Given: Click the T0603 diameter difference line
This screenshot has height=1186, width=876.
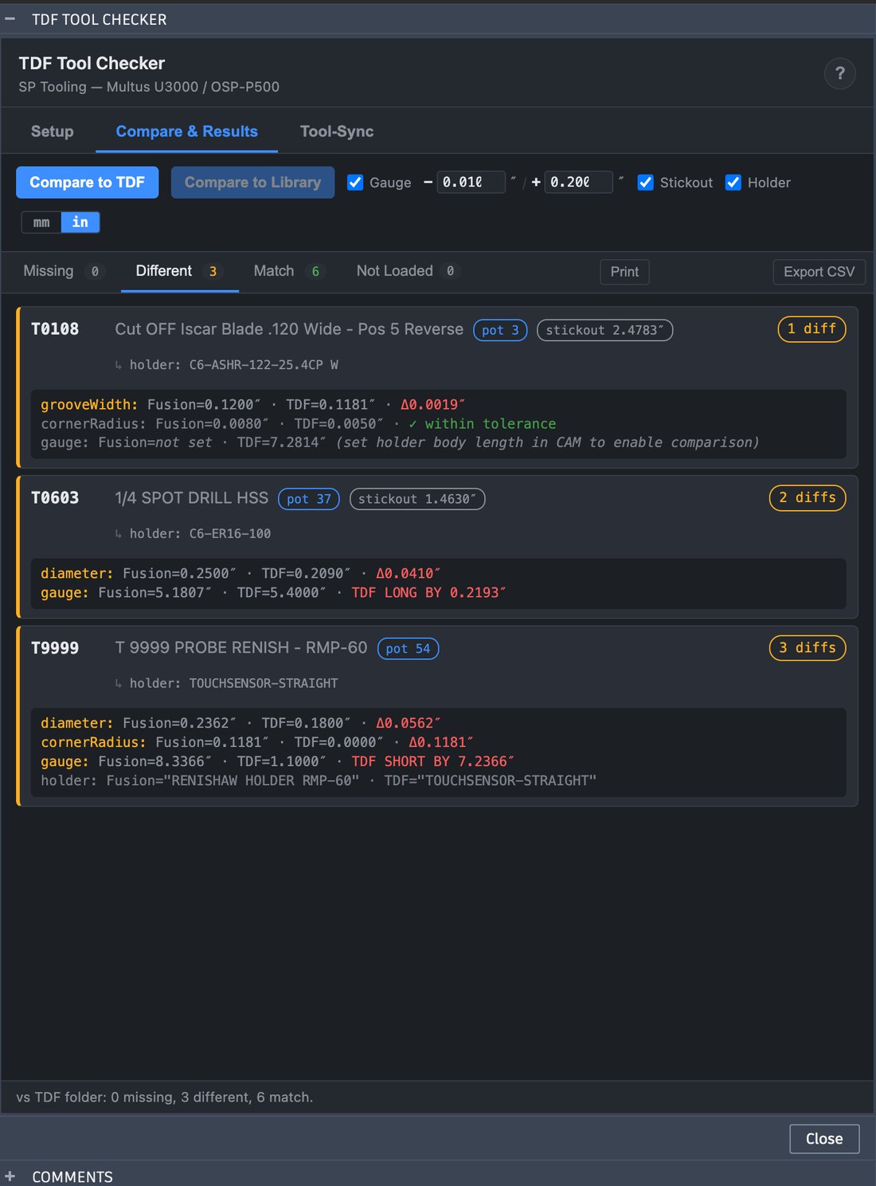Looking at the screenshot, I should click(241, 574).
